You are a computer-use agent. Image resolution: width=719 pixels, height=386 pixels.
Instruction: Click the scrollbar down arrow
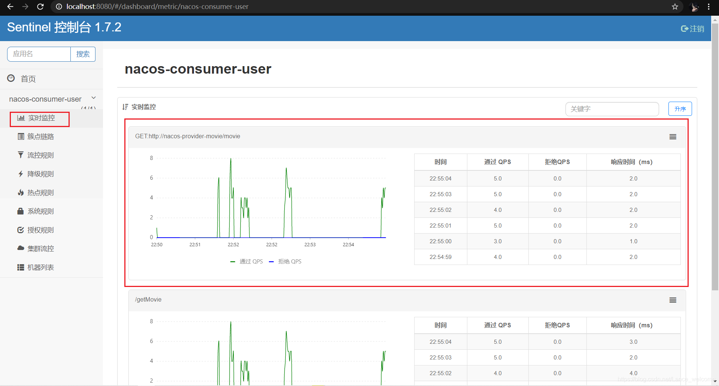[715, 382]
